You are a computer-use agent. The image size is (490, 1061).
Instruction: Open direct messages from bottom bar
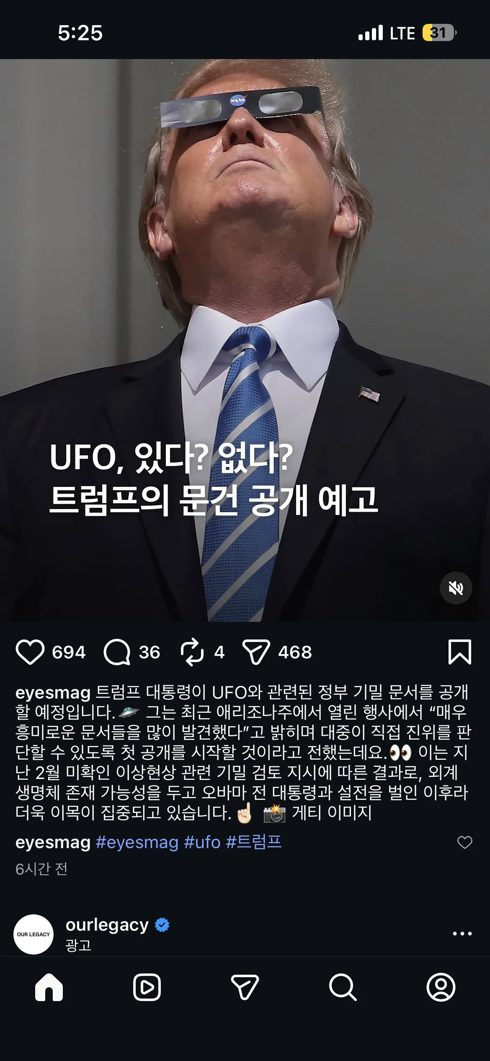(x=245, y=987)
